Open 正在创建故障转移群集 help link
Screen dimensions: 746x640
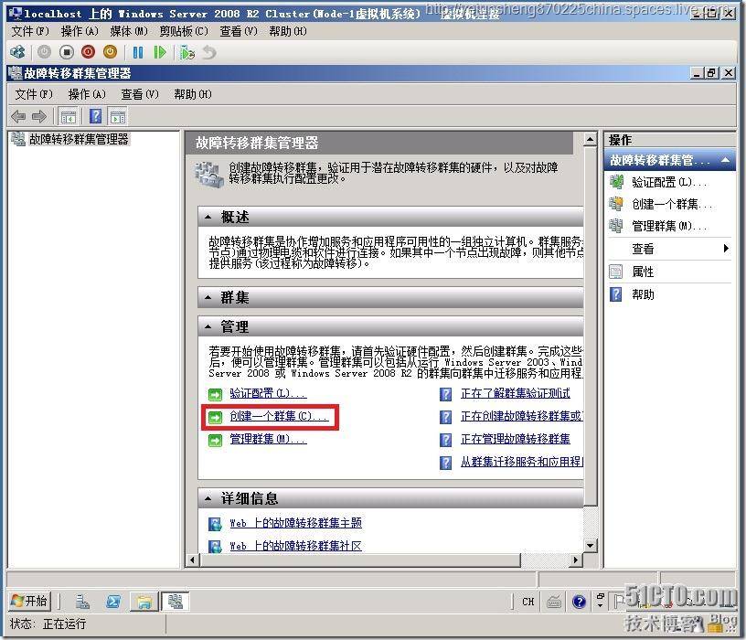pos(521,416)
